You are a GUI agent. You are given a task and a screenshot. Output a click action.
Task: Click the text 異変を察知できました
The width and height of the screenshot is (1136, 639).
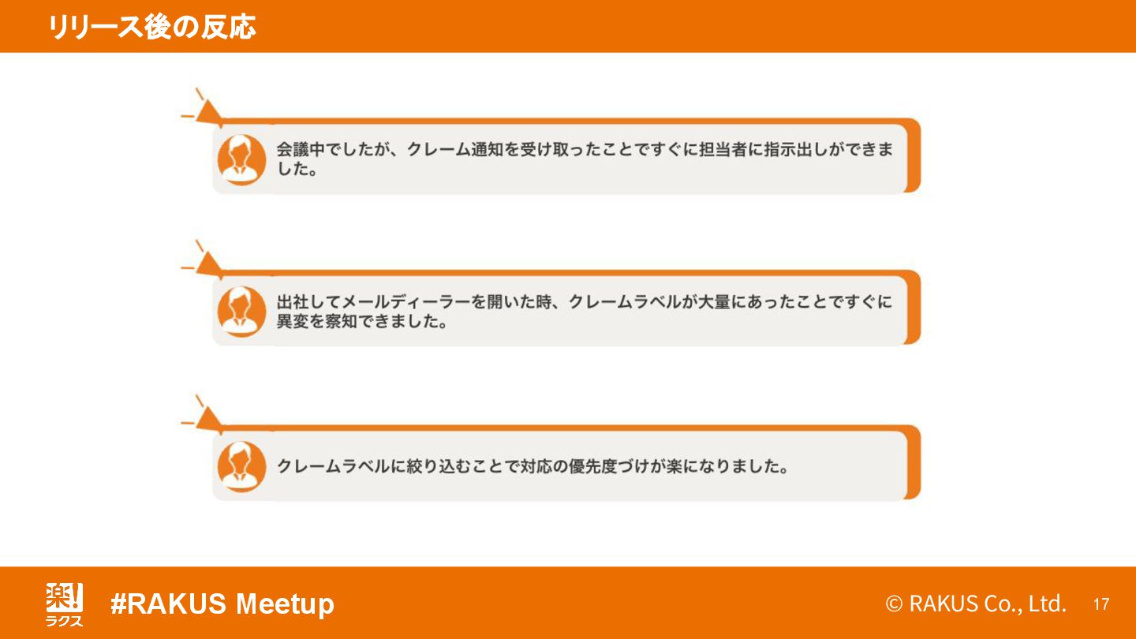pyautogui.click(x=362, y=322)
